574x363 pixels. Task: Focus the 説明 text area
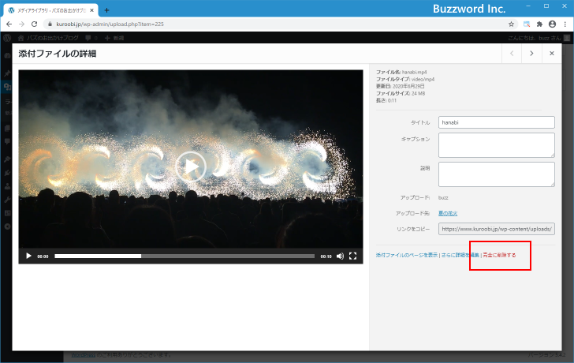[496, 174]
